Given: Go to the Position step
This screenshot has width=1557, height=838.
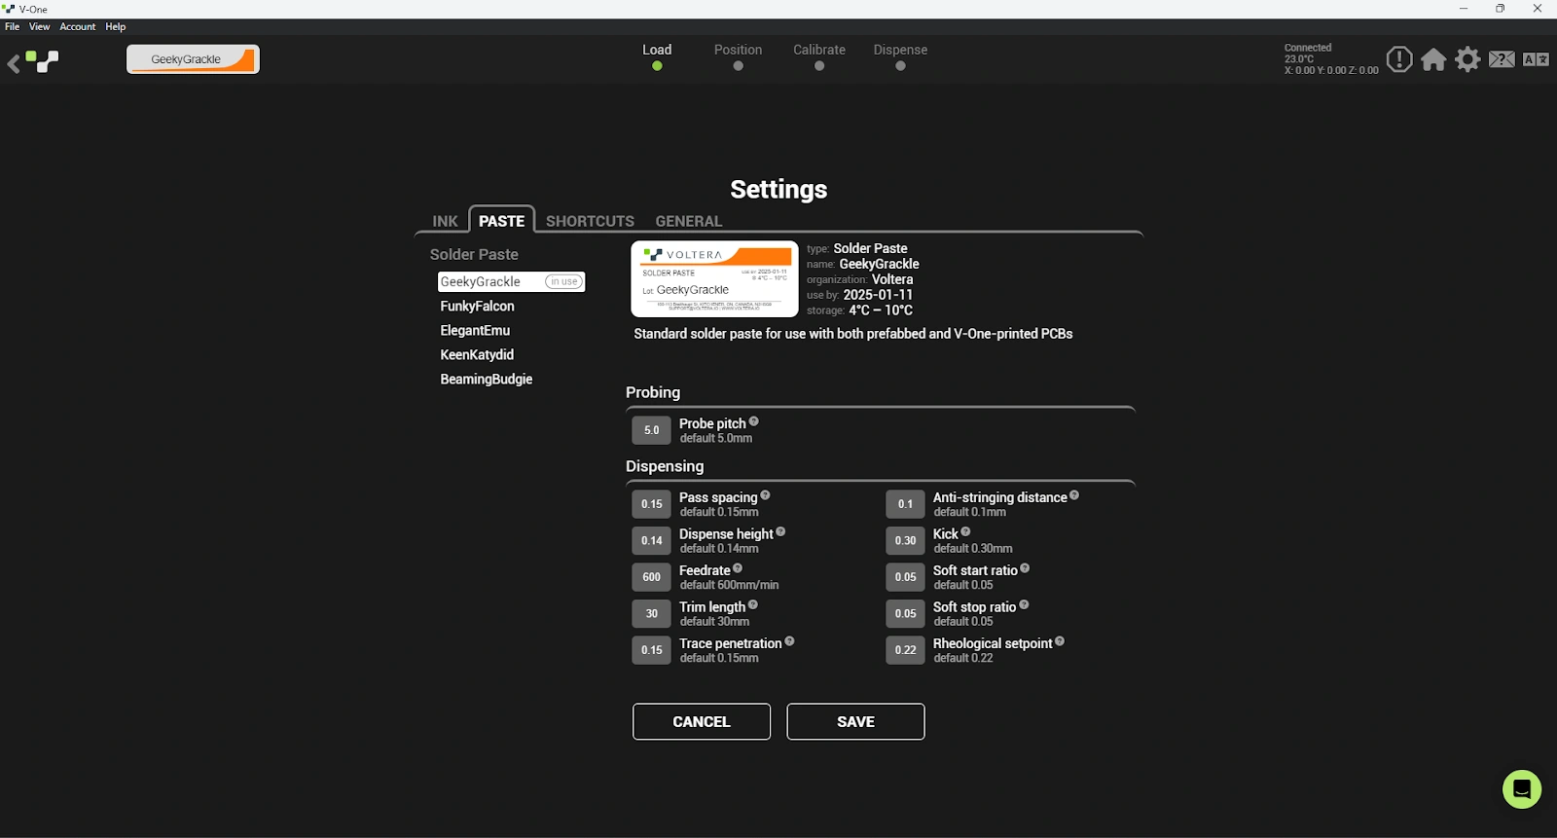Looking at the screenshot, I should [x=738, y=56].
